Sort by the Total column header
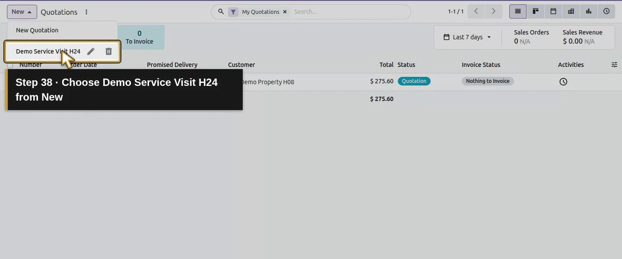The height and width of the screenshot is (259, 622). 387,65
